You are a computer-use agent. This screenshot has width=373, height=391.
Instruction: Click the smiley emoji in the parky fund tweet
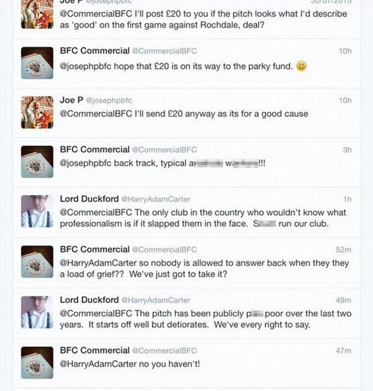click(x=302, y=66)
